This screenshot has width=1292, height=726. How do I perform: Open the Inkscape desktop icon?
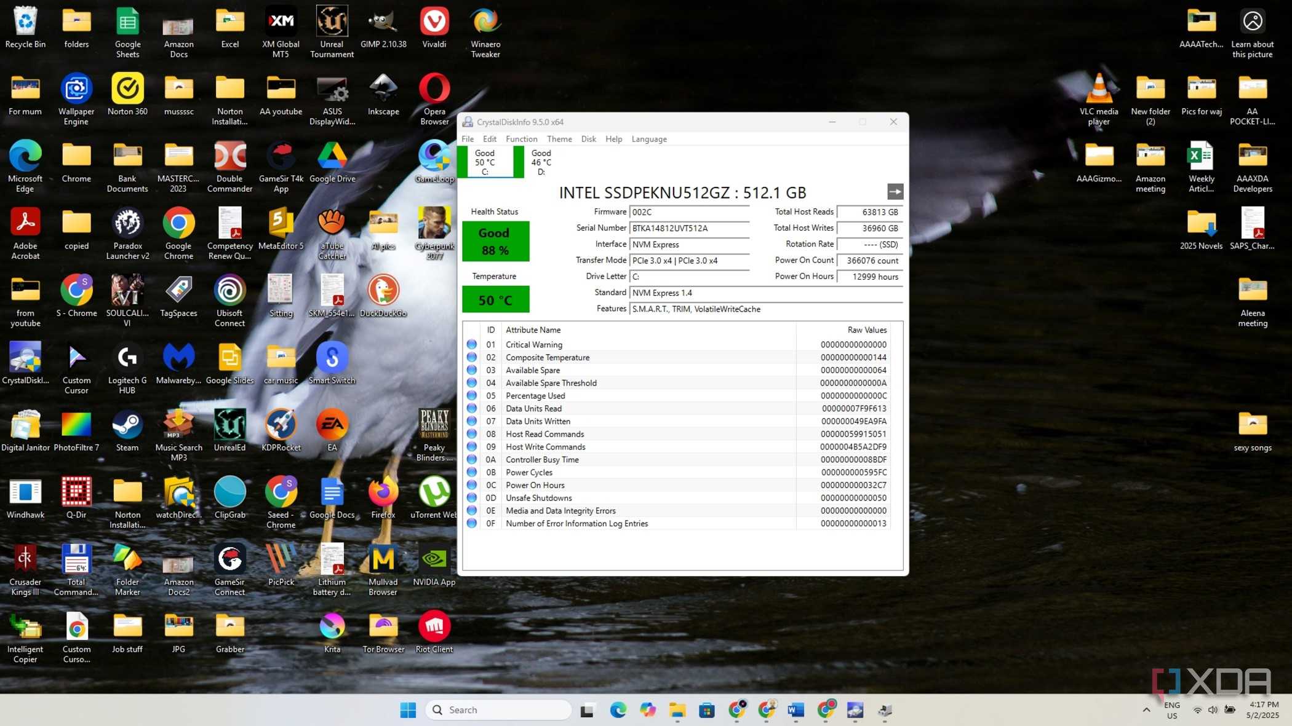[383, 95]
